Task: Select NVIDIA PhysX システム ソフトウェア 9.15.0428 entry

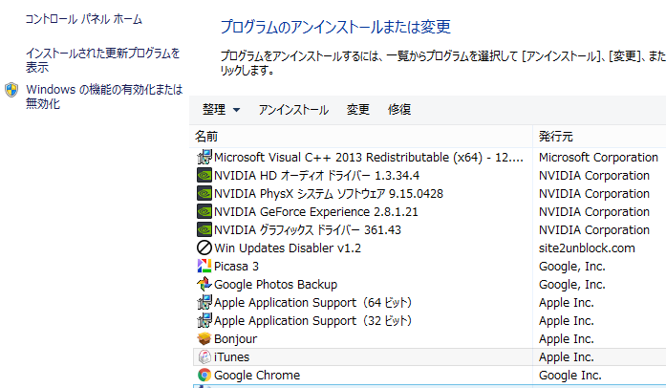Action: coord(329,194)
